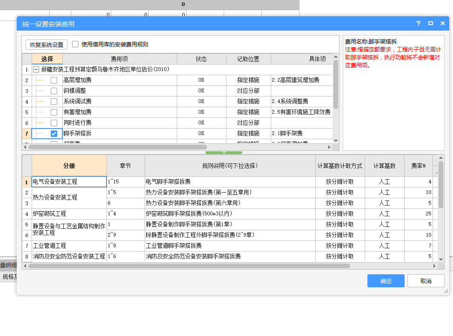Collapse the 新疆安装工程预算定额 tree node
The image size is (453, 336).
coord(36,70)
